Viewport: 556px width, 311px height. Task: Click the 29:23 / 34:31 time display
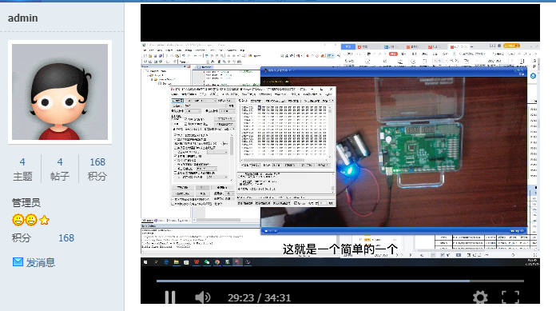[259, 298]
